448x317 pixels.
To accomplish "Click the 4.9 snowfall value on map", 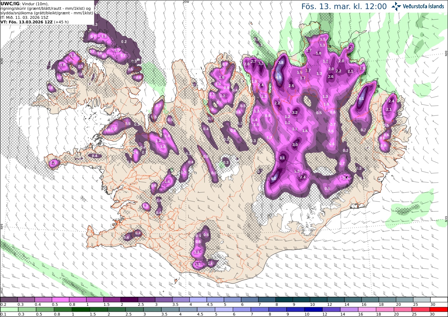I will pyautogui.click(x=279, y=77).
